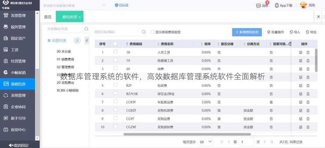
Task: Check the BZF 包装费 row checkbox
Action: [115, 85]
